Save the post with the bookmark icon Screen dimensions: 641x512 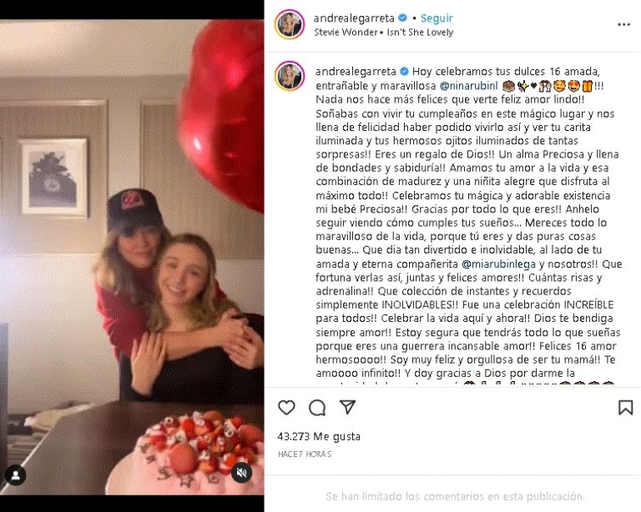pos(625,408)
